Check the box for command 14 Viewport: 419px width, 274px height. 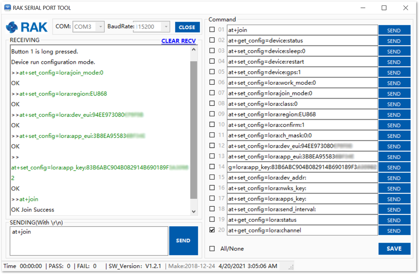pos(212,167)
